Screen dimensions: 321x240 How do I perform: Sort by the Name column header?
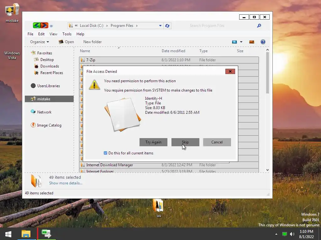click(x=85, y=51)
